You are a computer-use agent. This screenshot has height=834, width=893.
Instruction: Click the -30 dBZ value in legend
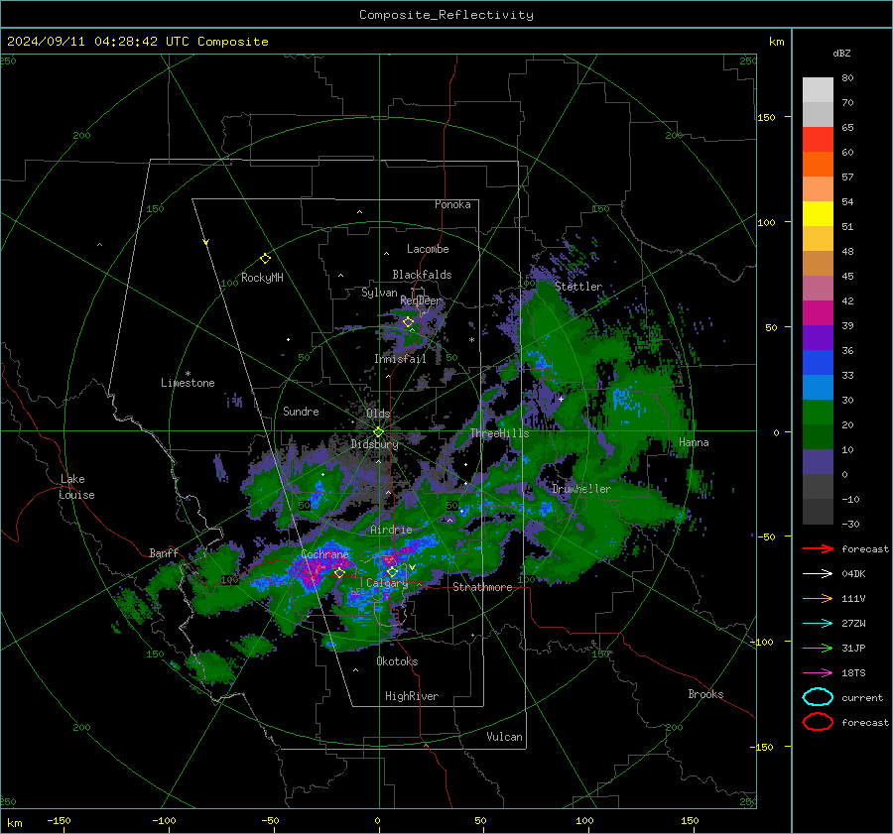click(x=850, y=524)
